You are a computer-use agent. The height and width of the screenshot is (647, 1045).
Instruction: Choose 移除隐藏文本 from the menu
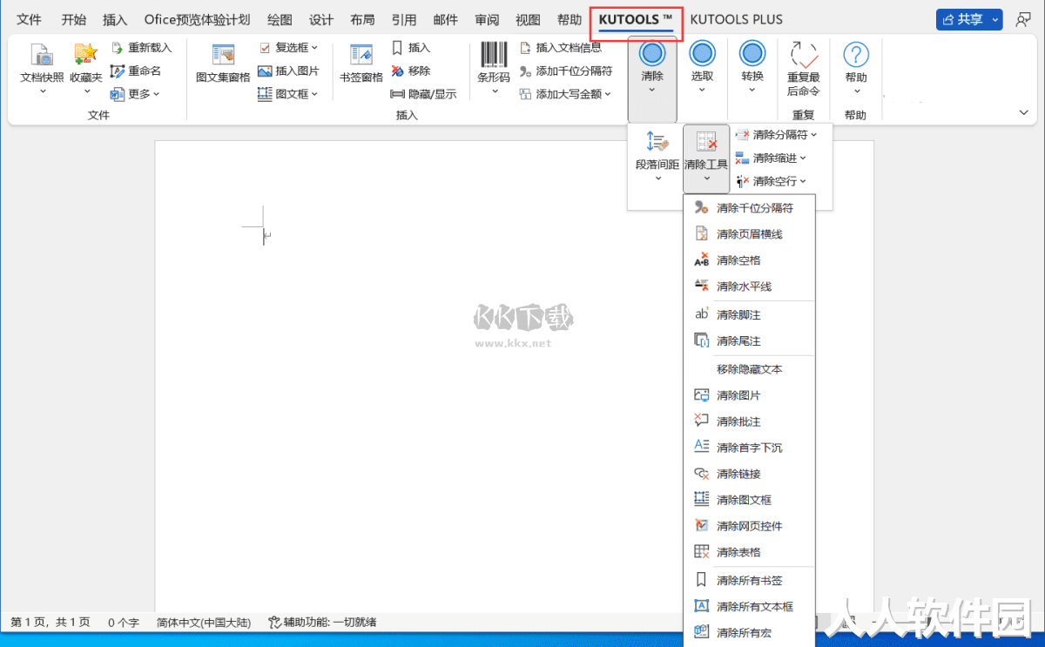pyautogui.click(x=749, y=369)
